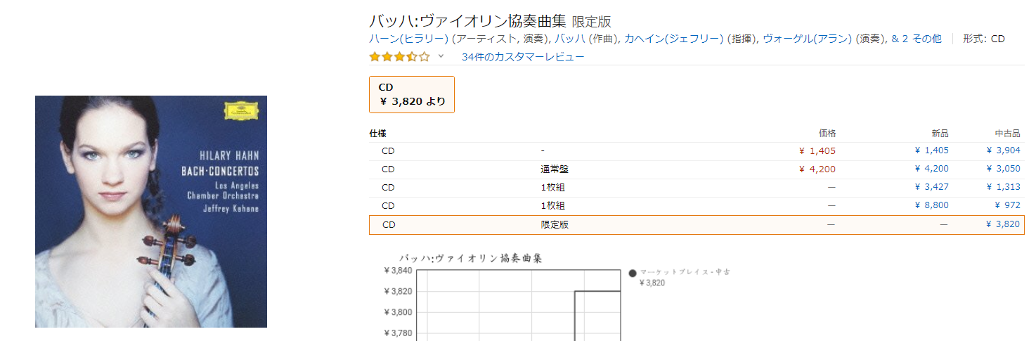Expand the rating breakdown chevron beside stars
Screen dimensions: 1036x341
(441, 56)
